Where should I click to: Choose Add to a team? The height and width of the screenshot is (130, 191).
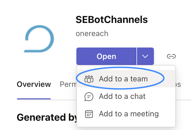tap(126, 79)
